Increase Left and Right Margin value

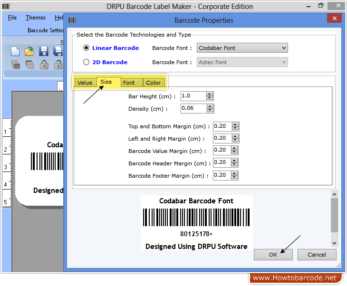pyautogui.click(x=235, y=136)
